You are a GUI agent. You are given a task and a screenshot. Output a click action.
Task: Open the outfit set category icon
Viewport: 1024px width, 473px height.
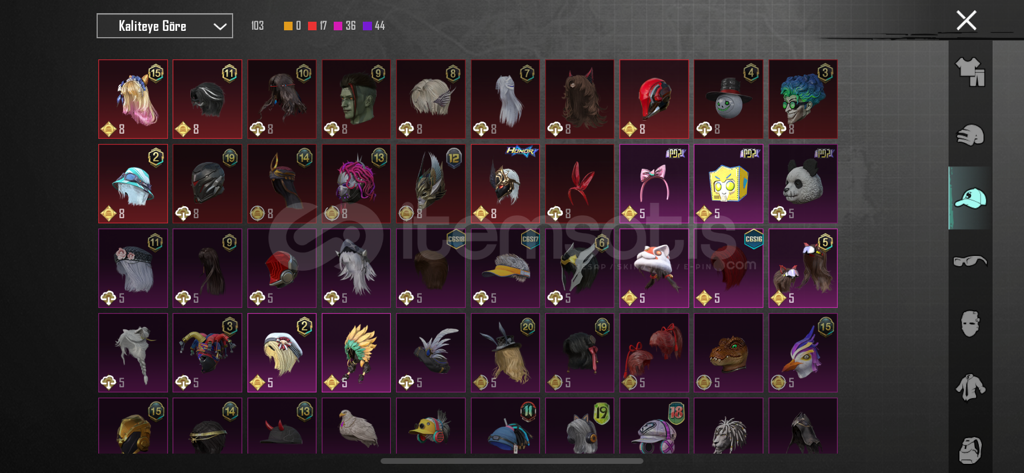coord(970,72)
